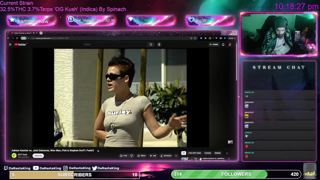This screenshot has width=320, height=180.
Task: Select the Comedy filter chip
Action: (208, 153)
